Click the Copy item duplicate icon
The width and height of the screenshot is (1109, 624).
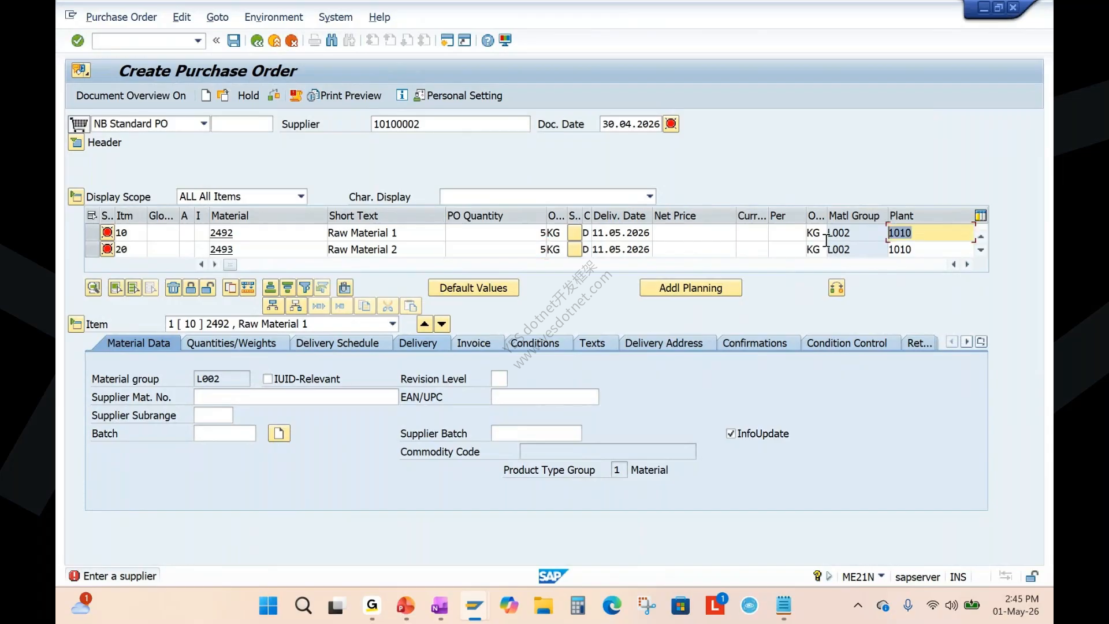click(230, 288)
